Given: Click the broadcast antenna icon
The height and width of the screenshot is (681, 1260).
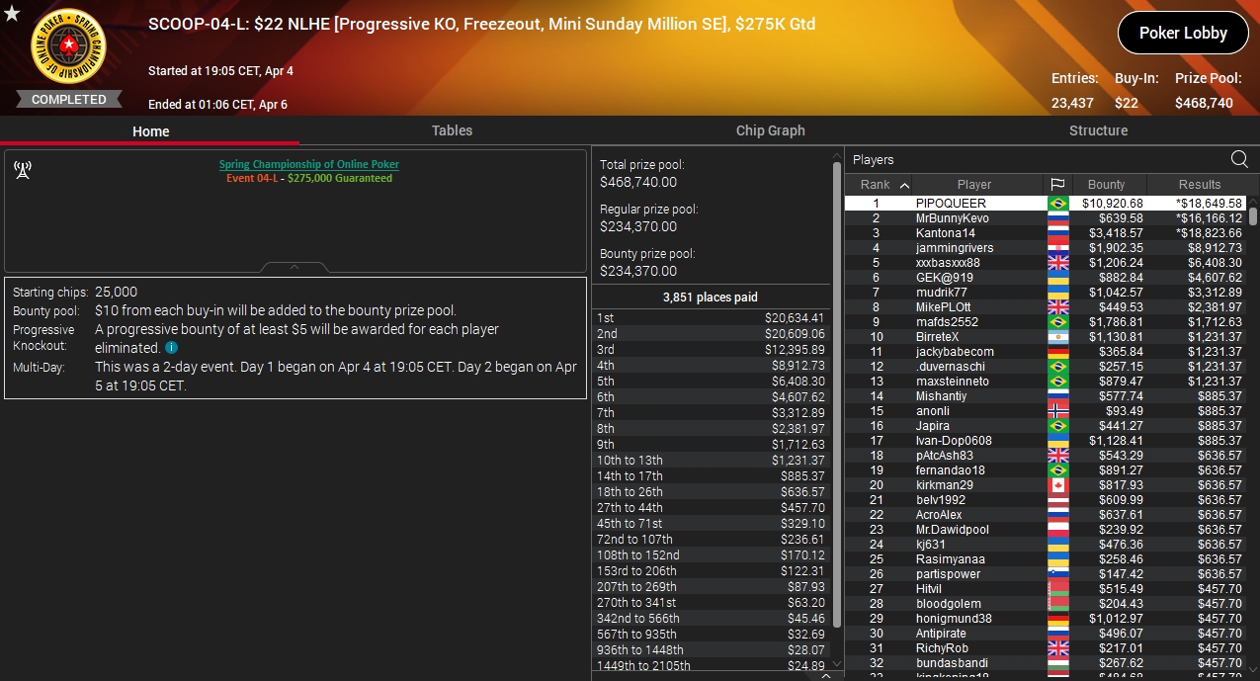Looking at the screenshot, I should click(22, 170).
